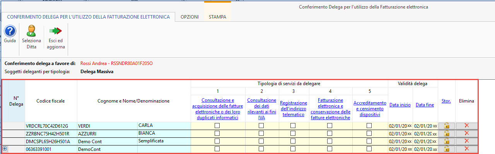This screenshot has width=495, height=154.
Task: Open Data fine picker for AZZURRI BIANCA
Action: point(425,133)
